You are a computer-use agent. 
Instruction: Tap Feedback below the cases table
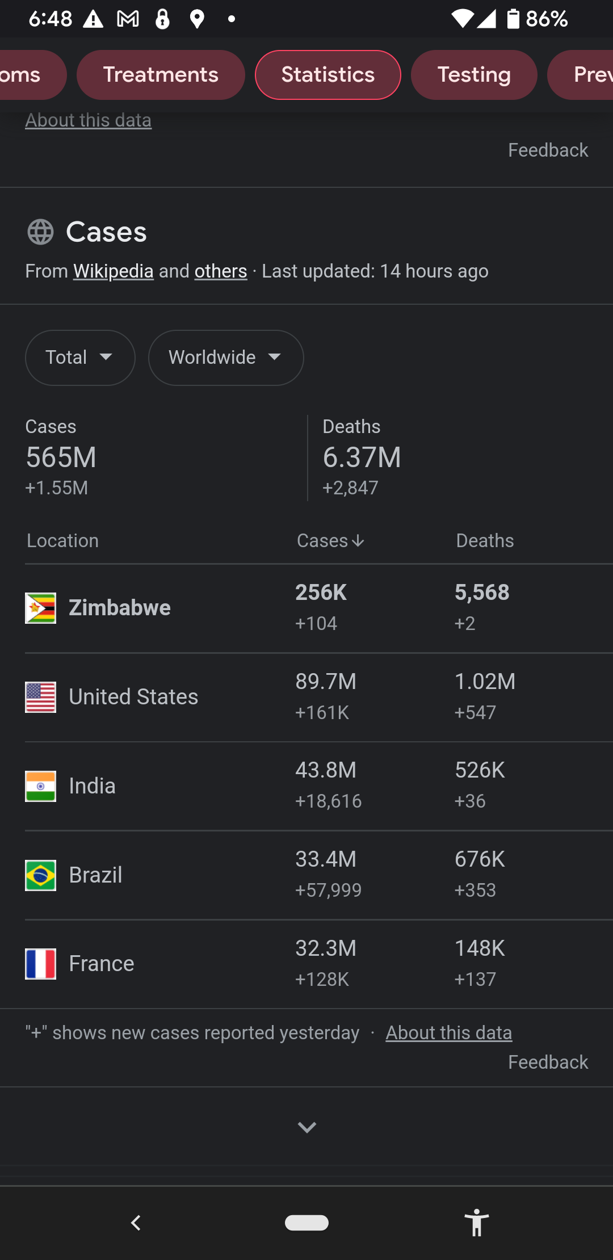coord(548,1062)
